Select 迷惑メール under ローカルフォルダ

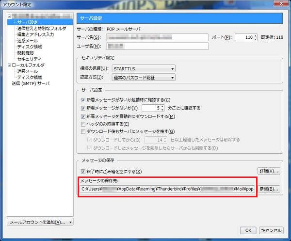(x=28, y=71)
